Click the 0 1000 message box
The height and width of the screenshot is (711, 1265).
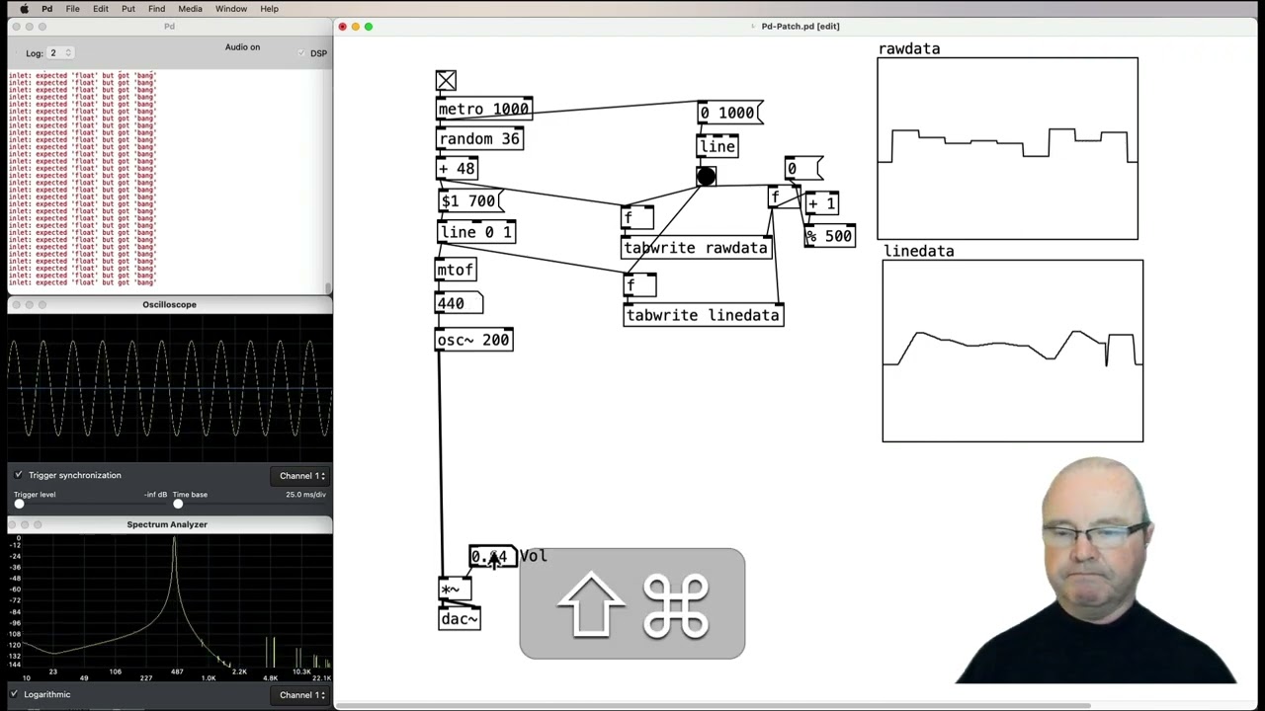pos(730,113)
